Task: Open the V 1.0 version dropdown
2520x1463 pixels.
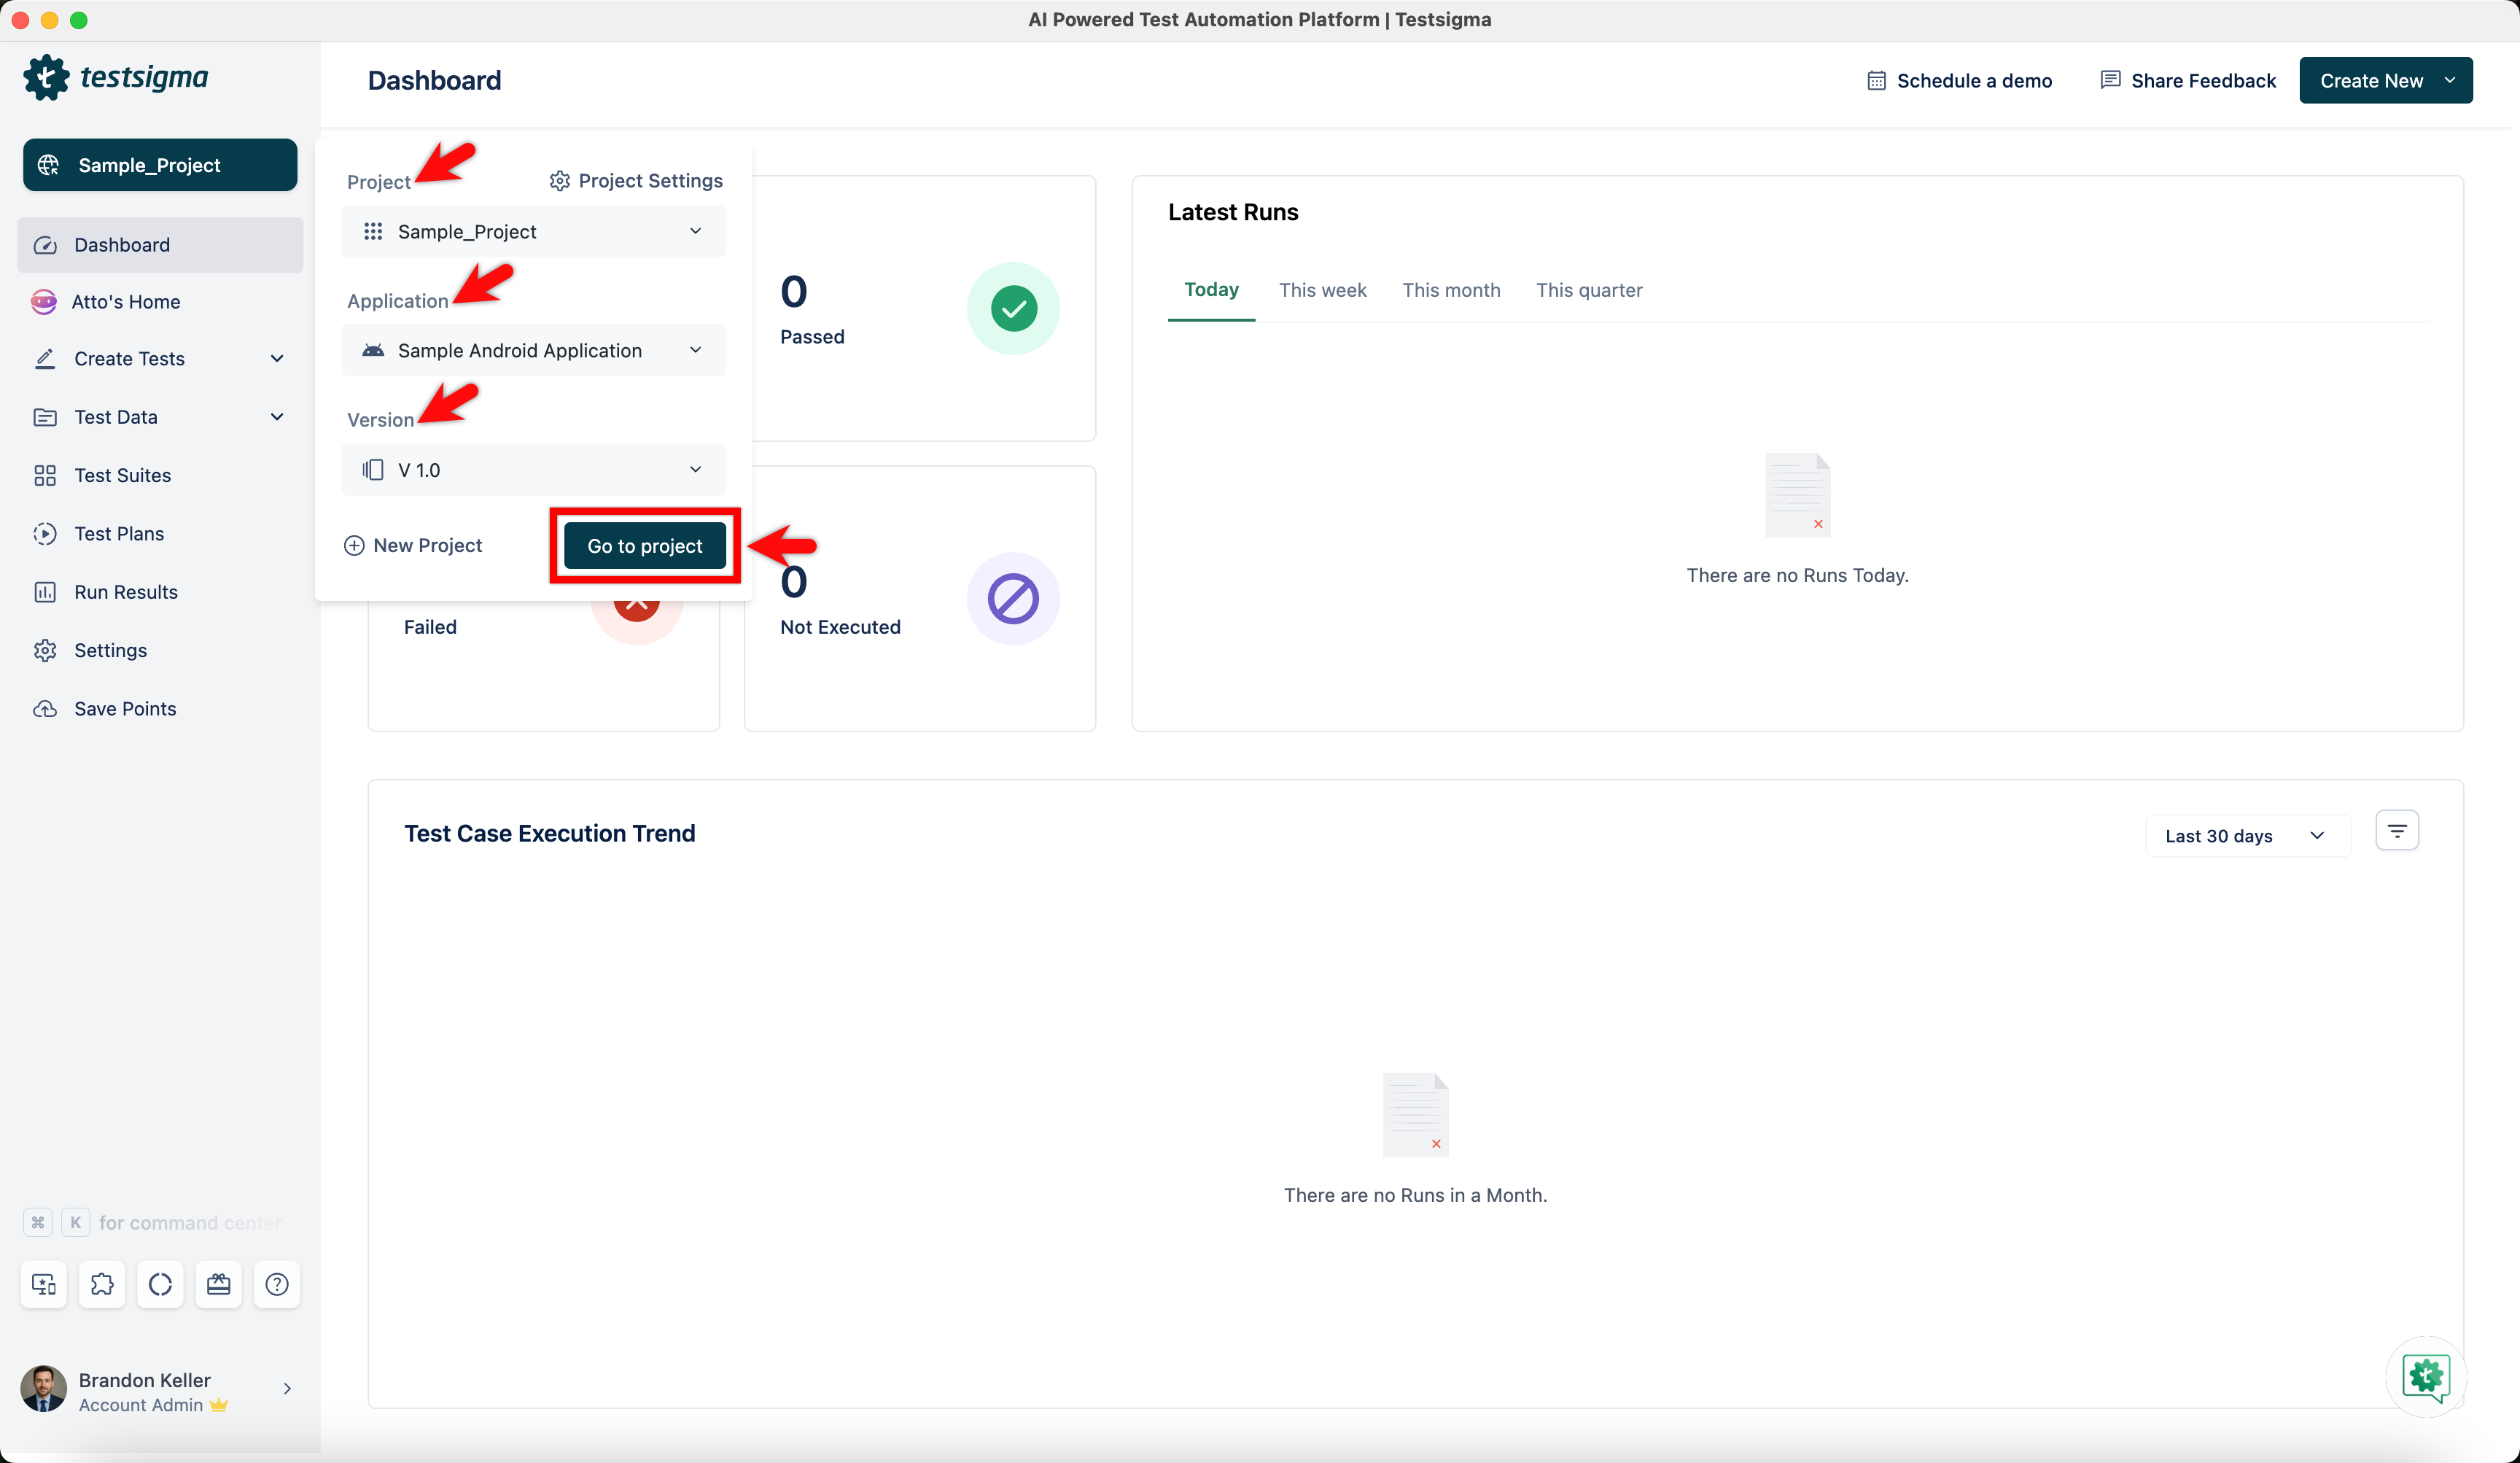Action: [x=533, y=470]
